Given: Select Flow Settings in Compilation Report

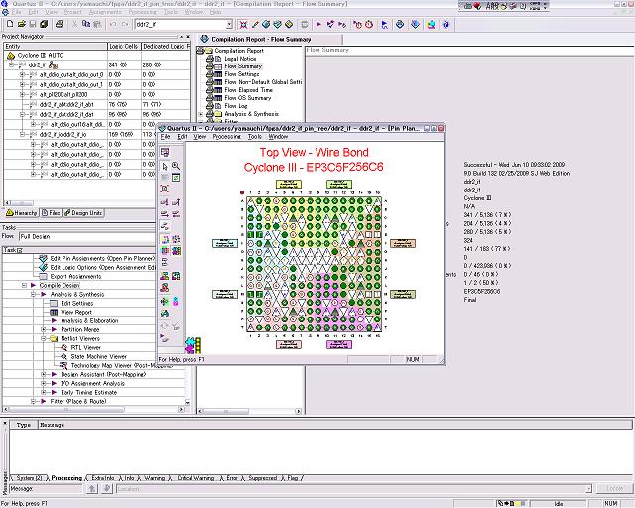Looking at the screenshot, I should (242, 74).
